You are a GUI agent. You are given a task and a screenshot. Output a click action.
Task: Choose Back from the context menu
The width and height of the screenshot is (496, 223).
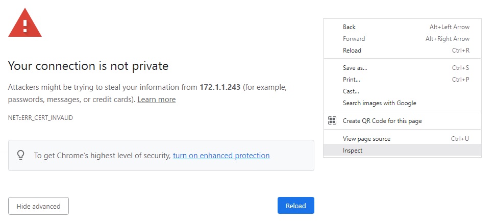click(350, 27)
